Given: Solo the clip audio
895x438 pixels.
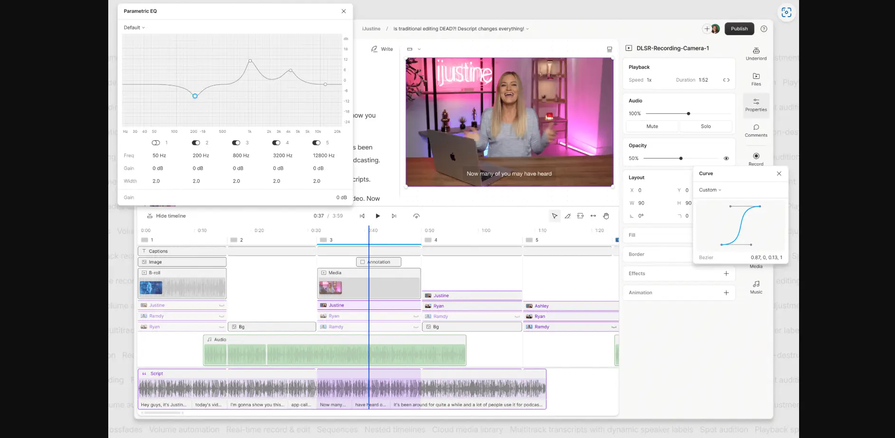Looking at the screenshot, I should click(706, 126).
